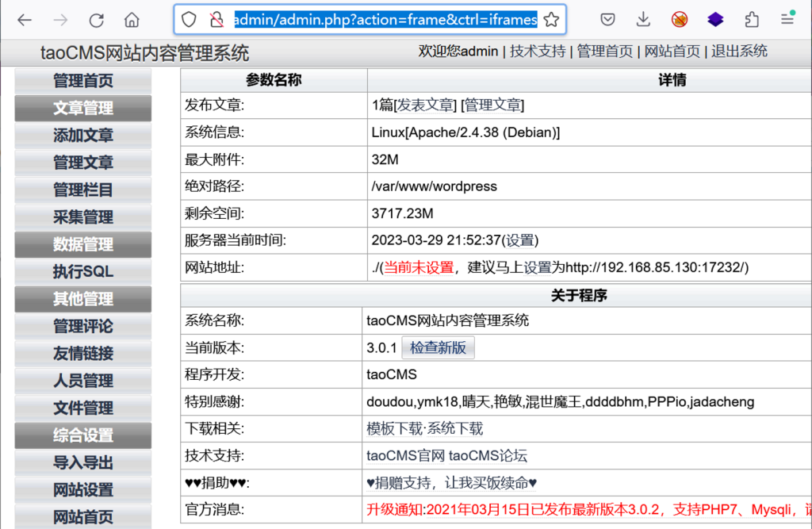
Task: Click the Linux[Apache/2.4.38 (Debian)] value
Action: pyautogui.click(x=465, y=132)
